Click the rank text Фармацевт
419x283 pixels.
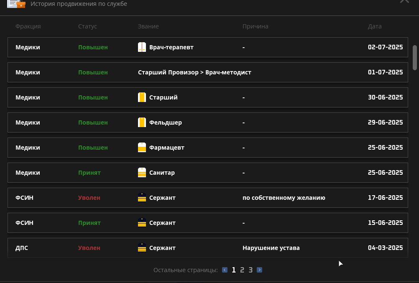(x=167, y=148)
